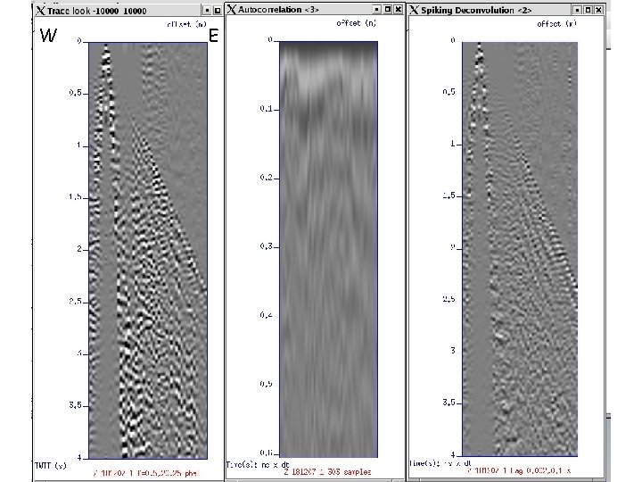Maximize the Spiking Deconvolution <2> window
The image size is (642, 482).
pyautogui.click(x=588, y=10)
